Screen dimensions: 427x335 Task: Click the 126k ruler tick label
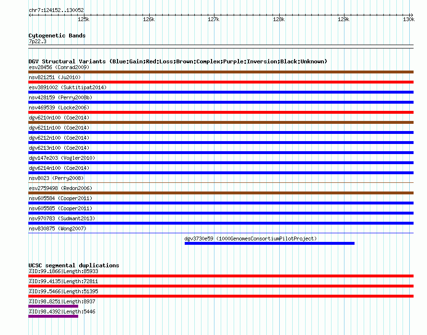pyautogui.click(x=149, y=19)
